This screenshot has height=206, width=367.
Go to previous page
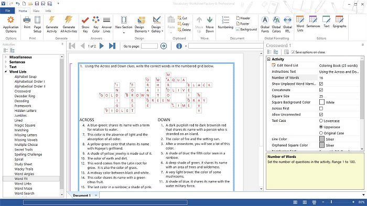[x=82, y=46]
